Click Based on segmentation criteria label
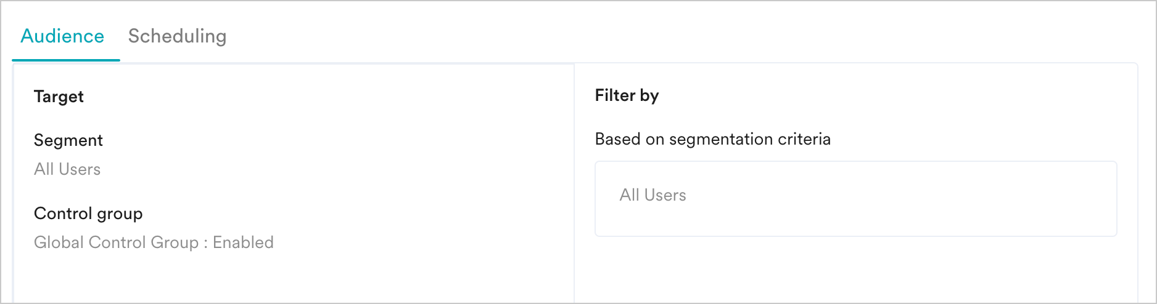This screenshot has width=1157, height=304. [x=712, y=139]
